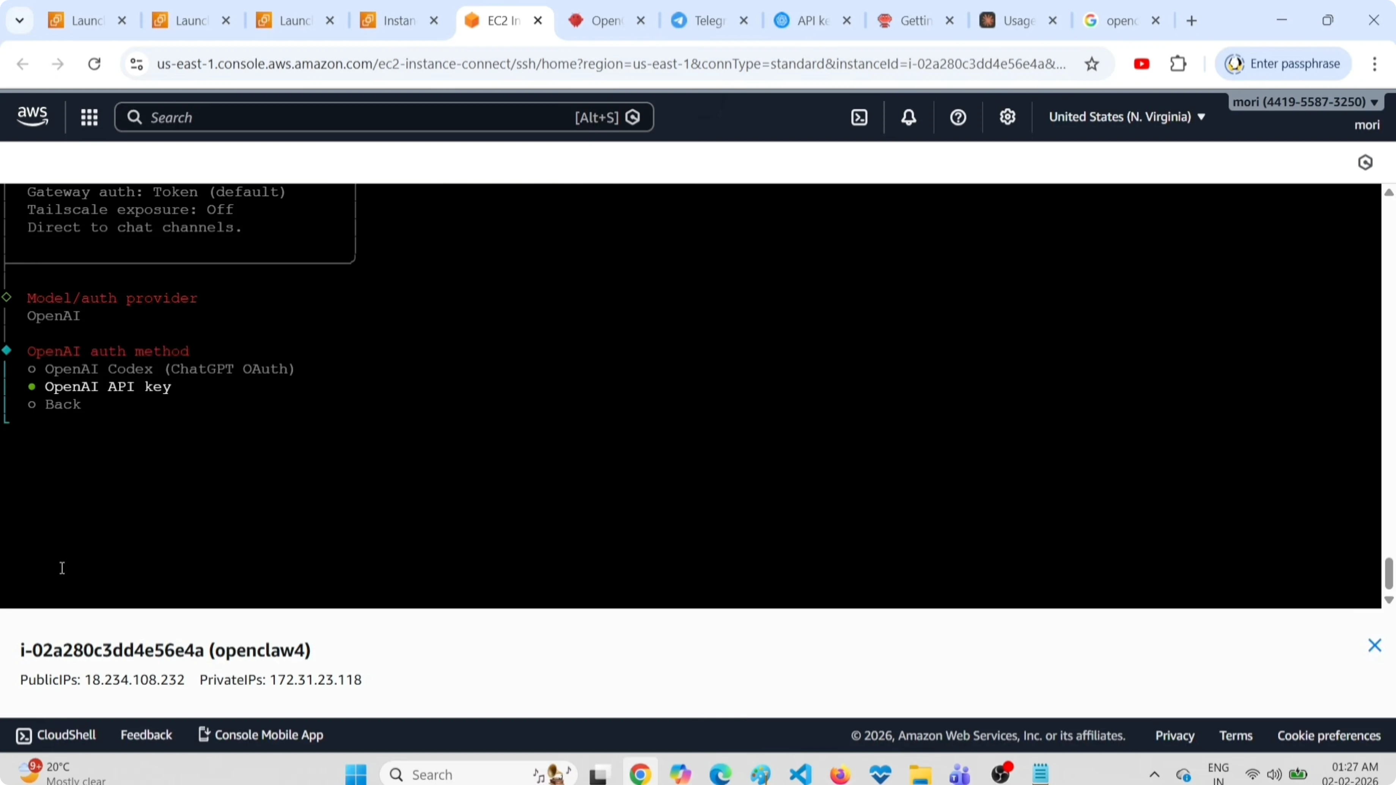Click the AWS help question mark icon
The width and height of the screenshot is (1396, 785).
[x=958, y=118]
